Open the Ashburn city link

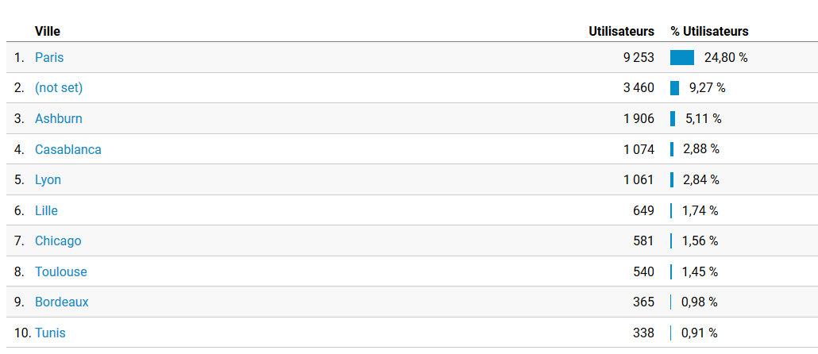(x=59, y=118)
